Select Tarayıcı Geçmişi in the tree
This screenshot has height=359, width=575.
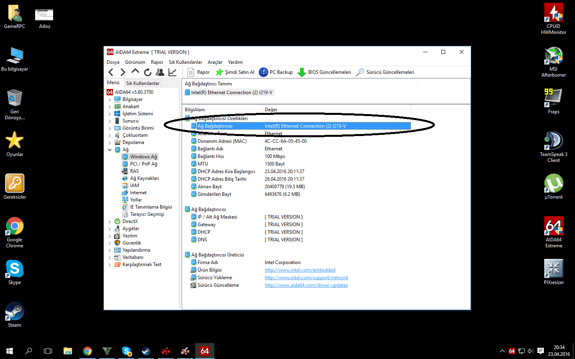click(x=147, y=214)
